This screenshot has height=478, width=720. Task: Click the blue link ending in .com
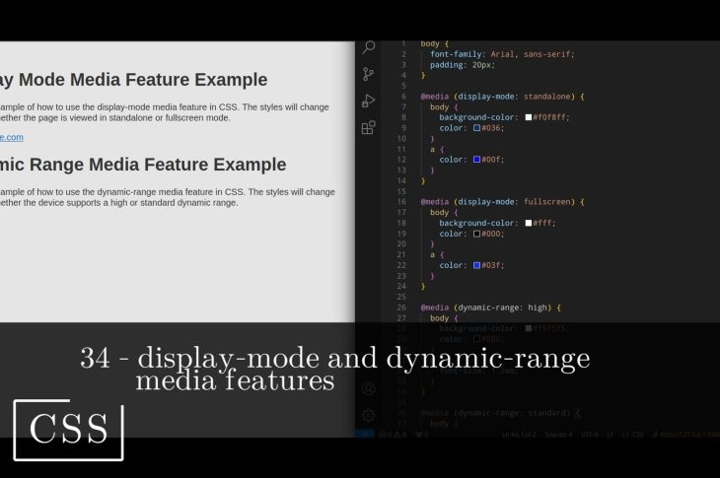pos(10,137)
